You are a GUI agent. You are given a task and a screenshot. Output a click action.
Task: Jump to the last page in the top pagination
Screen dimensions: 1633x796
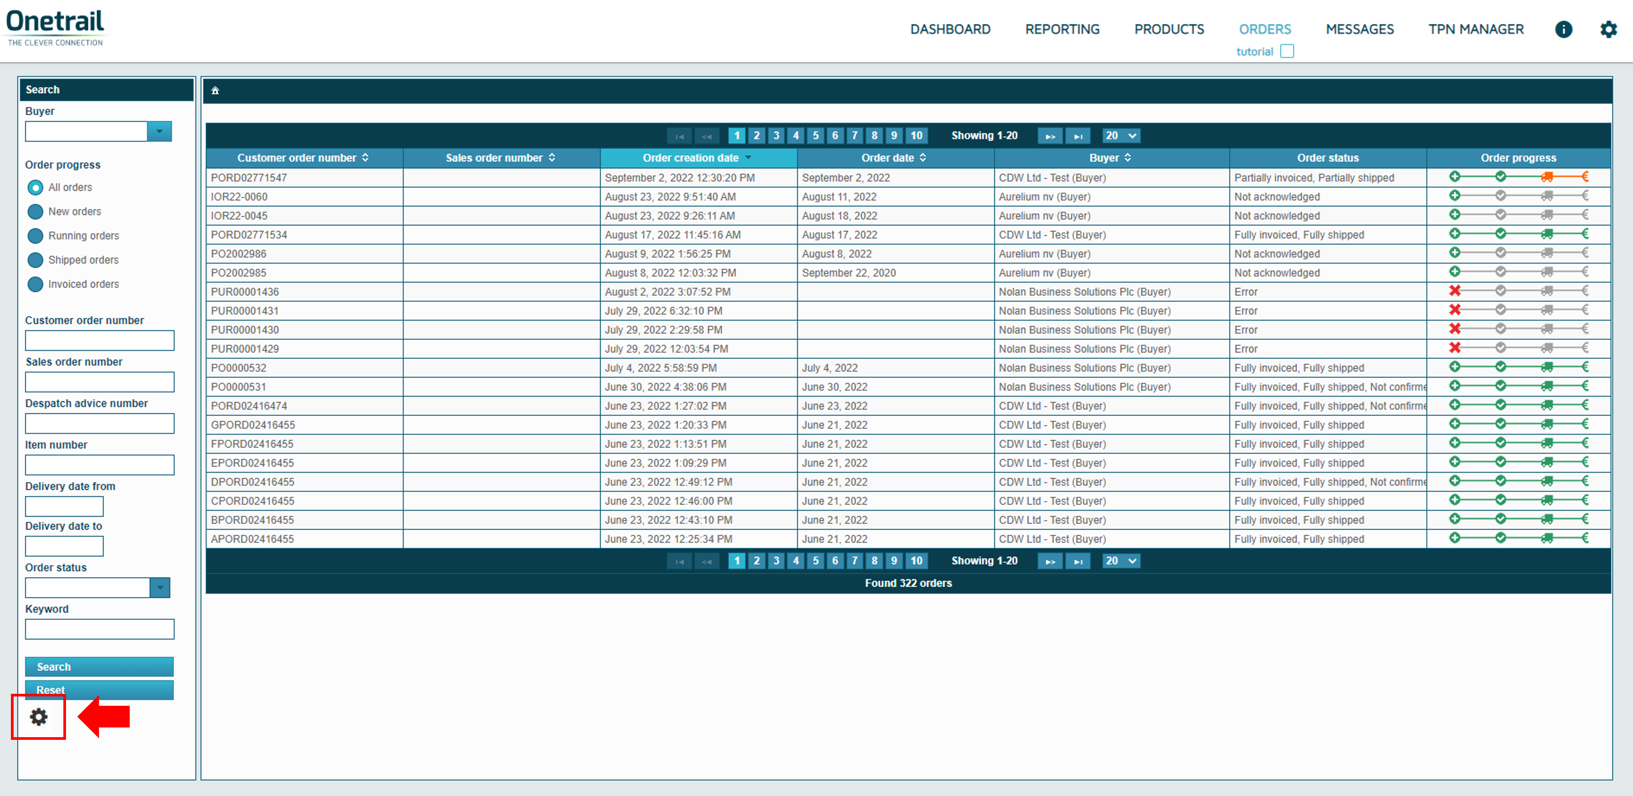1078,136
